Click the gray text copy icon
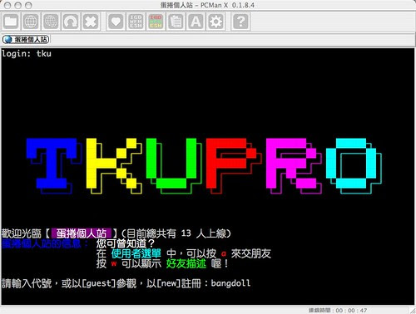 click(x=136, y=22)
